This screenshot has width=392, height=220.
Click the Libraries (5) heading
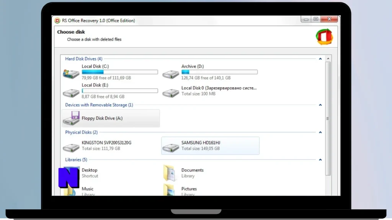point(76,160)
